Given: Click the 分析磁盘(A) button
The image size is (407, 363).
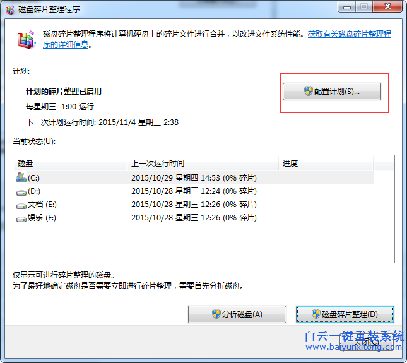Looking at the screenshot, I should tap(237, 314).
